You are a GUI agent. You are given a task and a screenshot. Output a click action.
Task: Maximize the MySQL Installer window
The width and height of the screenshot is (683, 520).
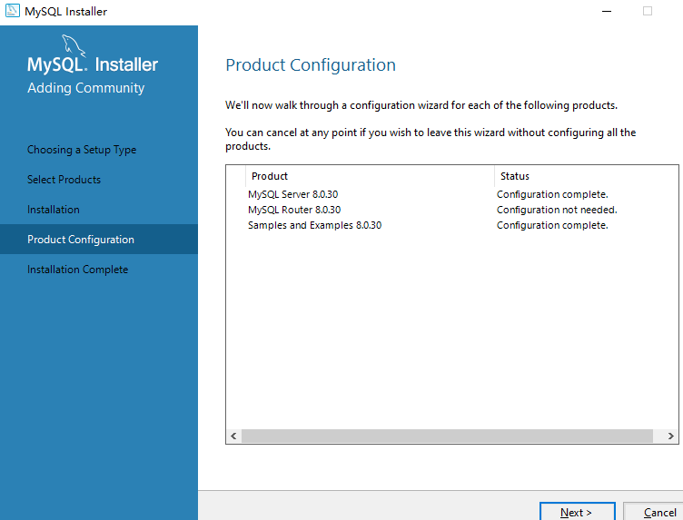[x=648, y=11]
